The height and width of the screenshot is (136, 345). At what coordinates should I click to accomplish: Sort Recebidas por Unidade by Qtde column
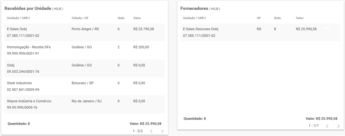(121, 18)
